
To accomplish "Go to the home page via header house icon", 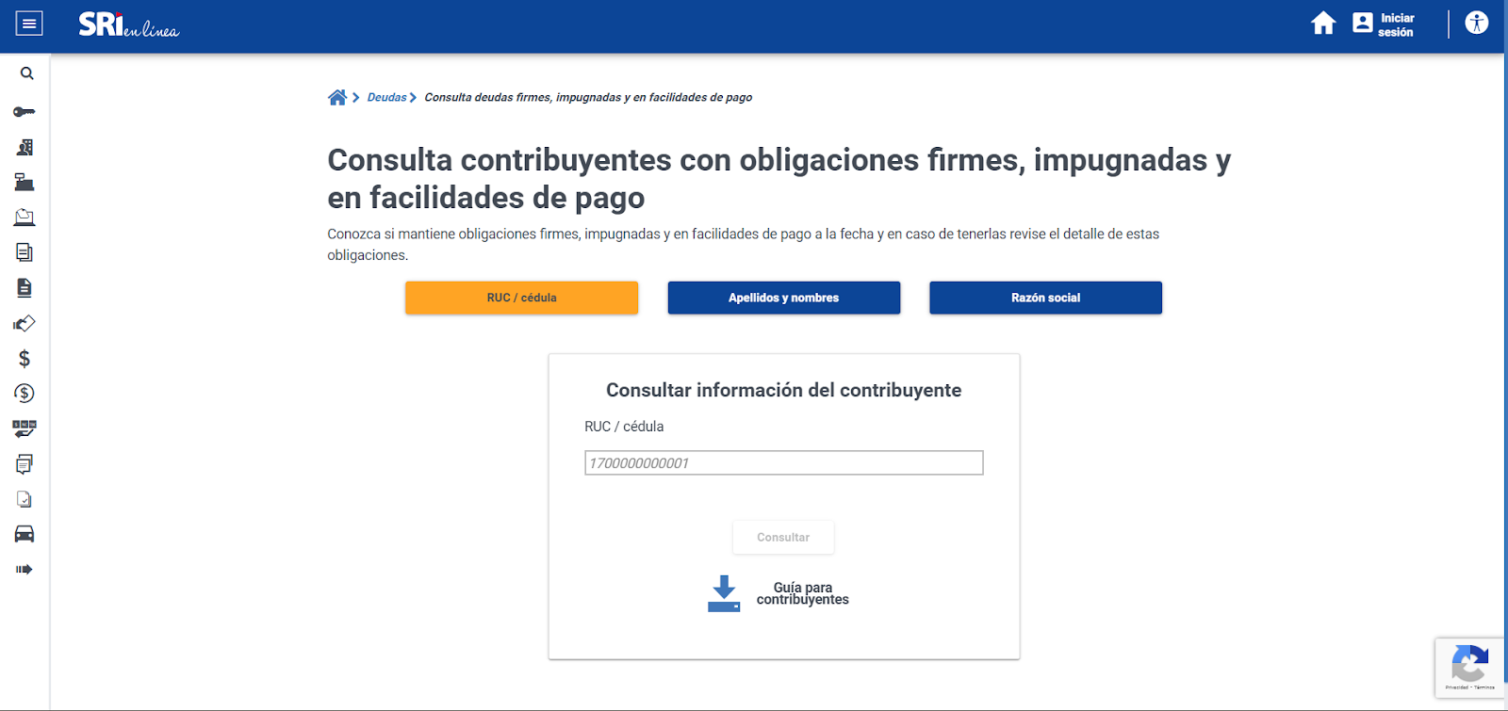I will pos(1323,24).
